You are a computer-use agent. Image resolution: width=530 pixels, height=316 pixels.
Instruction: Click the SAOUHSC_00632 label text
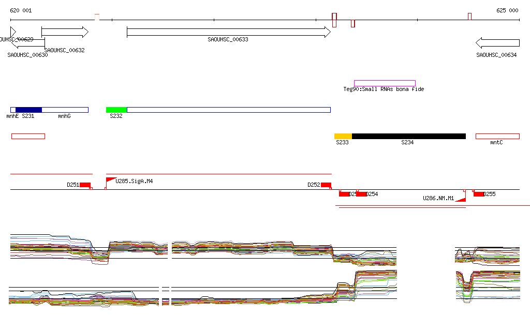click(64, 50)
